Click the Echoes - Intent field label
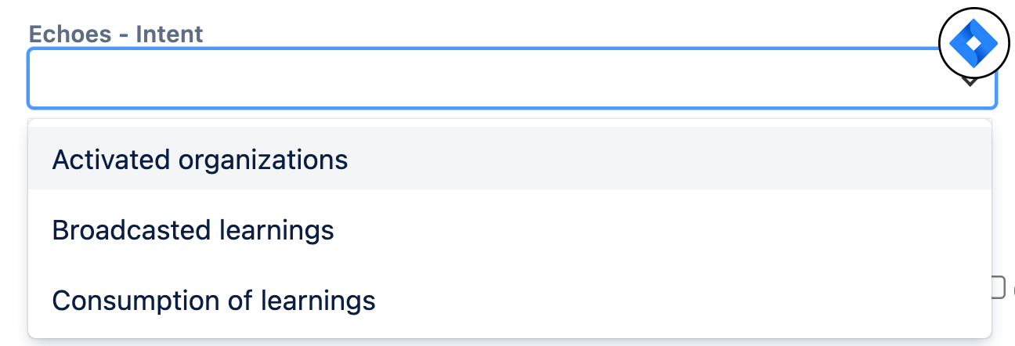The image size is (1015, 346). click(116, 34)
